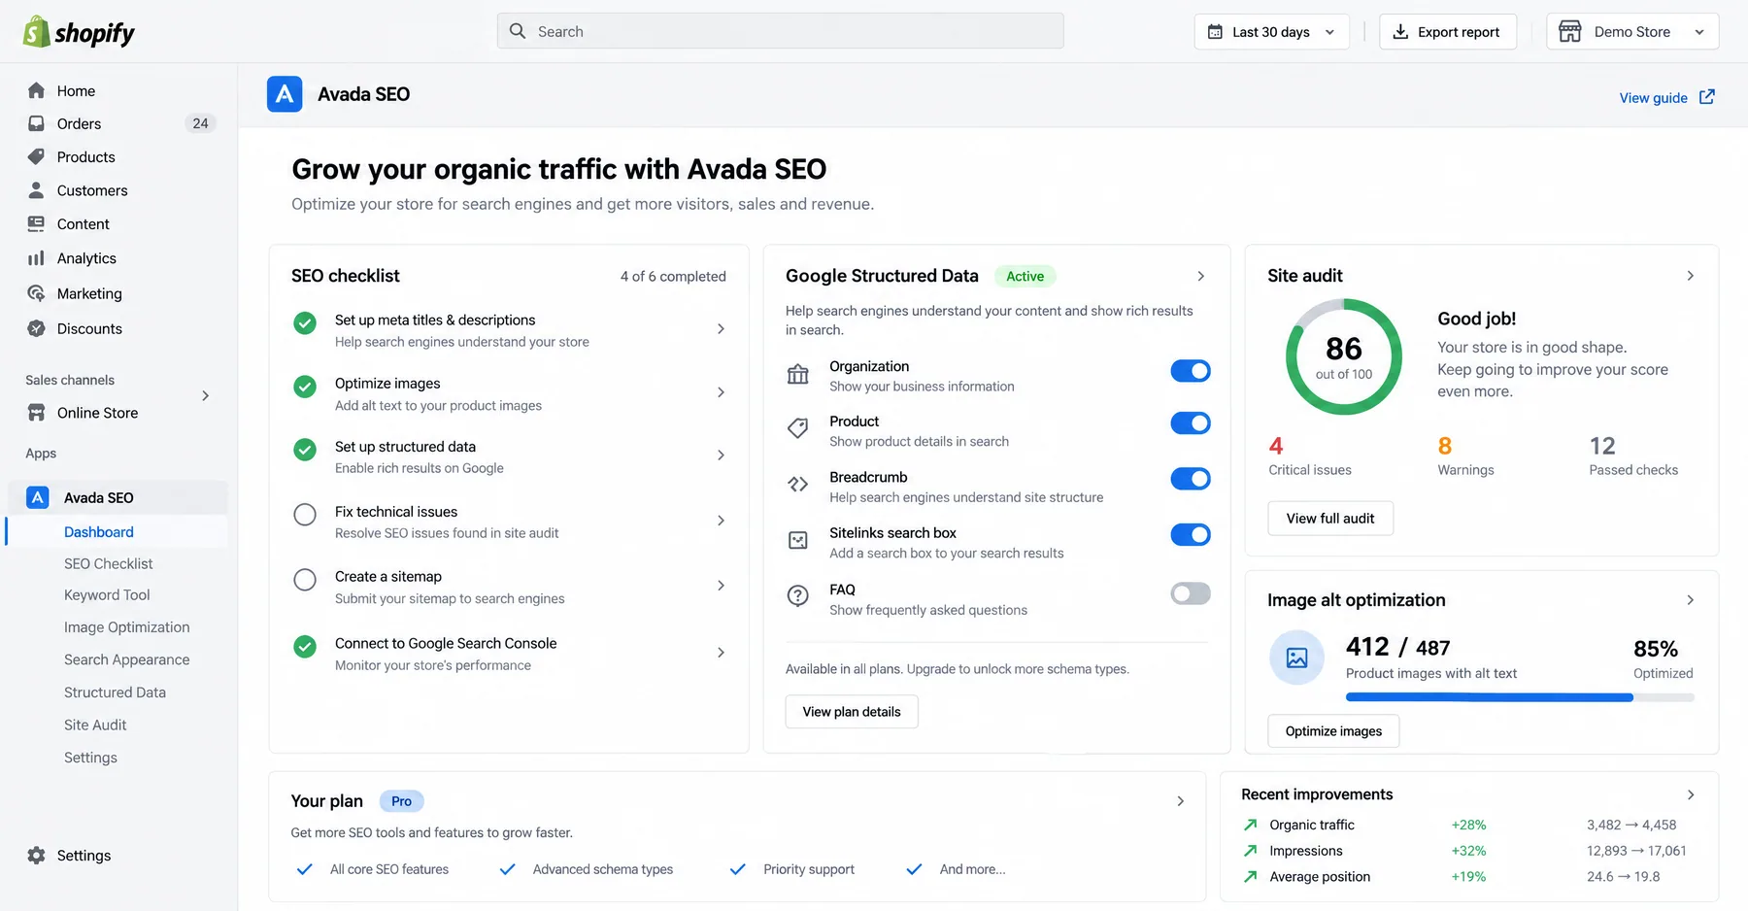The width and height of the screenshot is (1748, 911).
Task: Click the Online Store icon
Action: click(36, 413)
